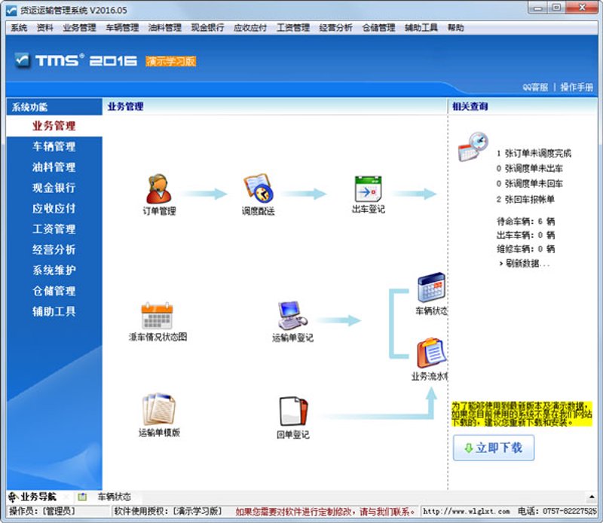Open the 车辆管理 menu bar item

122,28
